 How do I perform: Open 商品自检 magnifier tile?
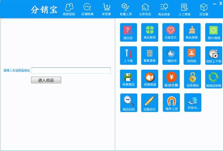click(x=128, y=103)
